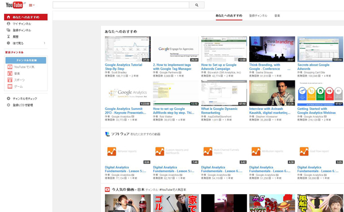The image size is (344, 212).
Task: Click the Rob Walker author name
Action: point(166,117)
